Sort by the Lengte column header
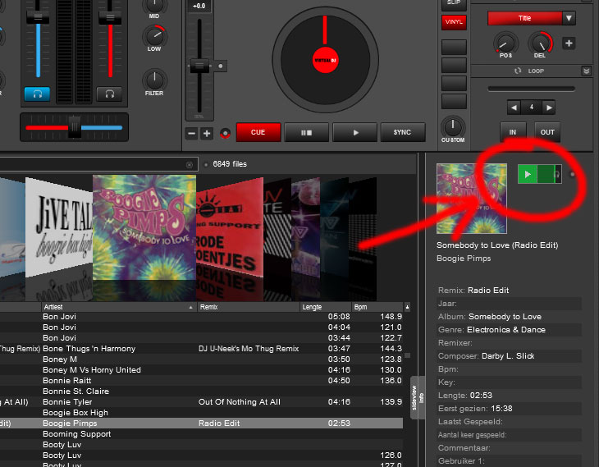599x467 pixels. (x=326, y=307)
